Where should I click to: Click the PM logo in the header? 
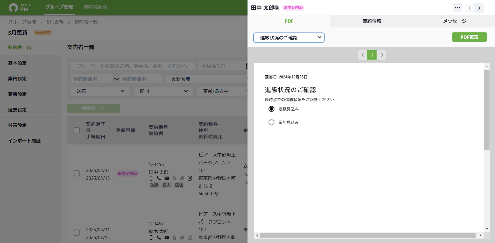[x=20, y=8]
